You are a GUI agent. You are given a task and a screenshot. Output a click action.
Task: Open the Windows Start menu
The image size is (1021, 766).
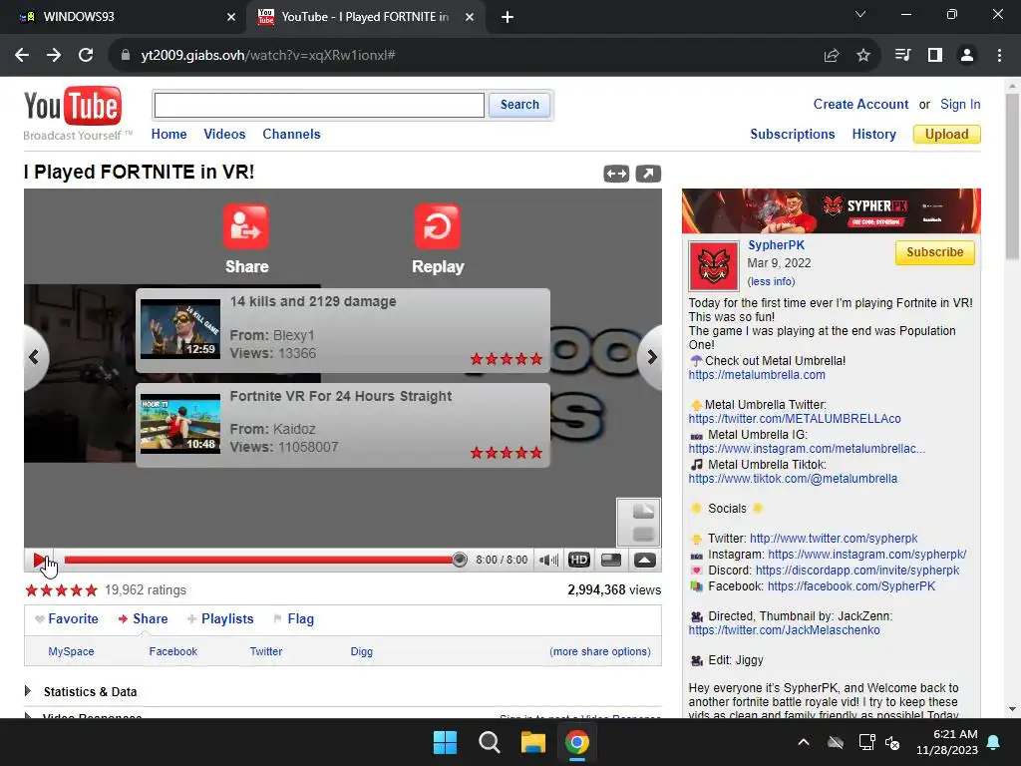(446, 742)
